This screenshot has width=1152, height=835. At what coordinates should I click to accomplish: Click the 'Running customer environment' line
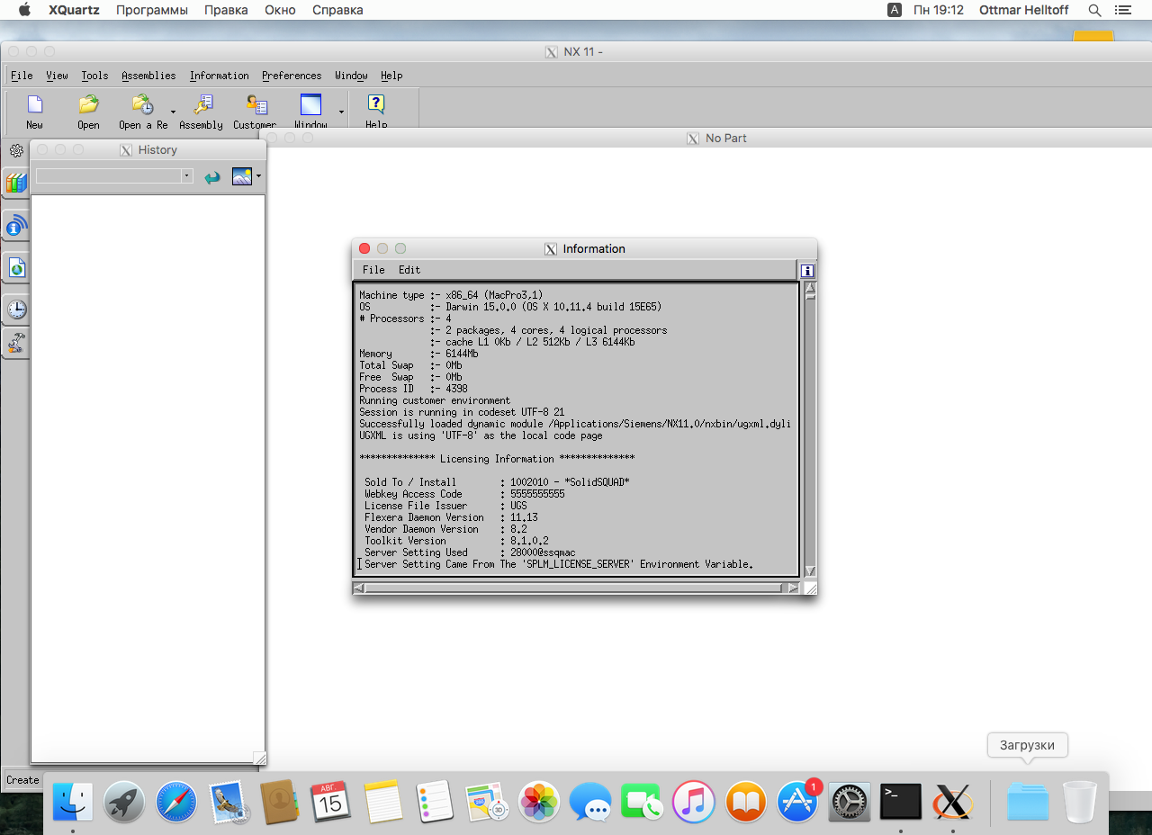coord(435,400)
